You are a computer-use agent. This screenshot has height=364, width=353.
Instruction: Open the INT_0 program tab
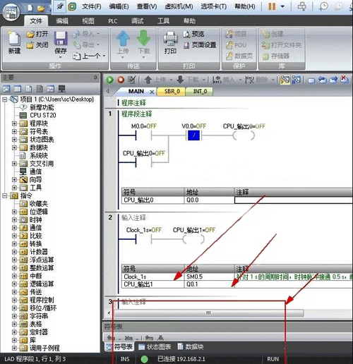point(200,92)
